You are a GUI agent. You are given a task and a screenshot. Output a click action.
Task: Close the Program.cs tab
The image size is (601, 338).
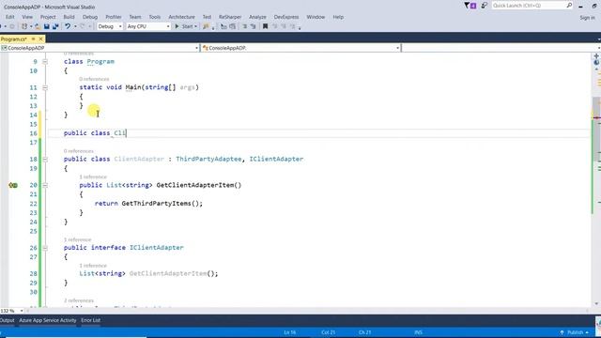point(40,39)
